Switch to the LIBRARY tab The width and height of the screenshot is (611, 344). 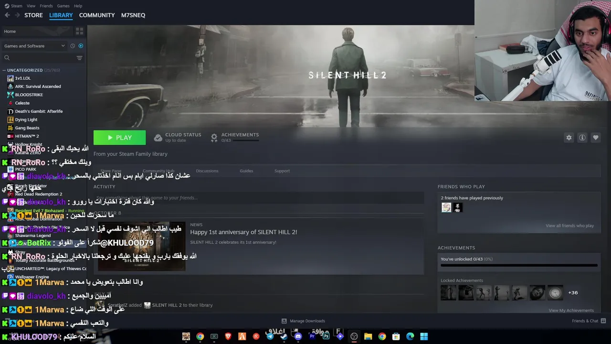tap(61, 15)
